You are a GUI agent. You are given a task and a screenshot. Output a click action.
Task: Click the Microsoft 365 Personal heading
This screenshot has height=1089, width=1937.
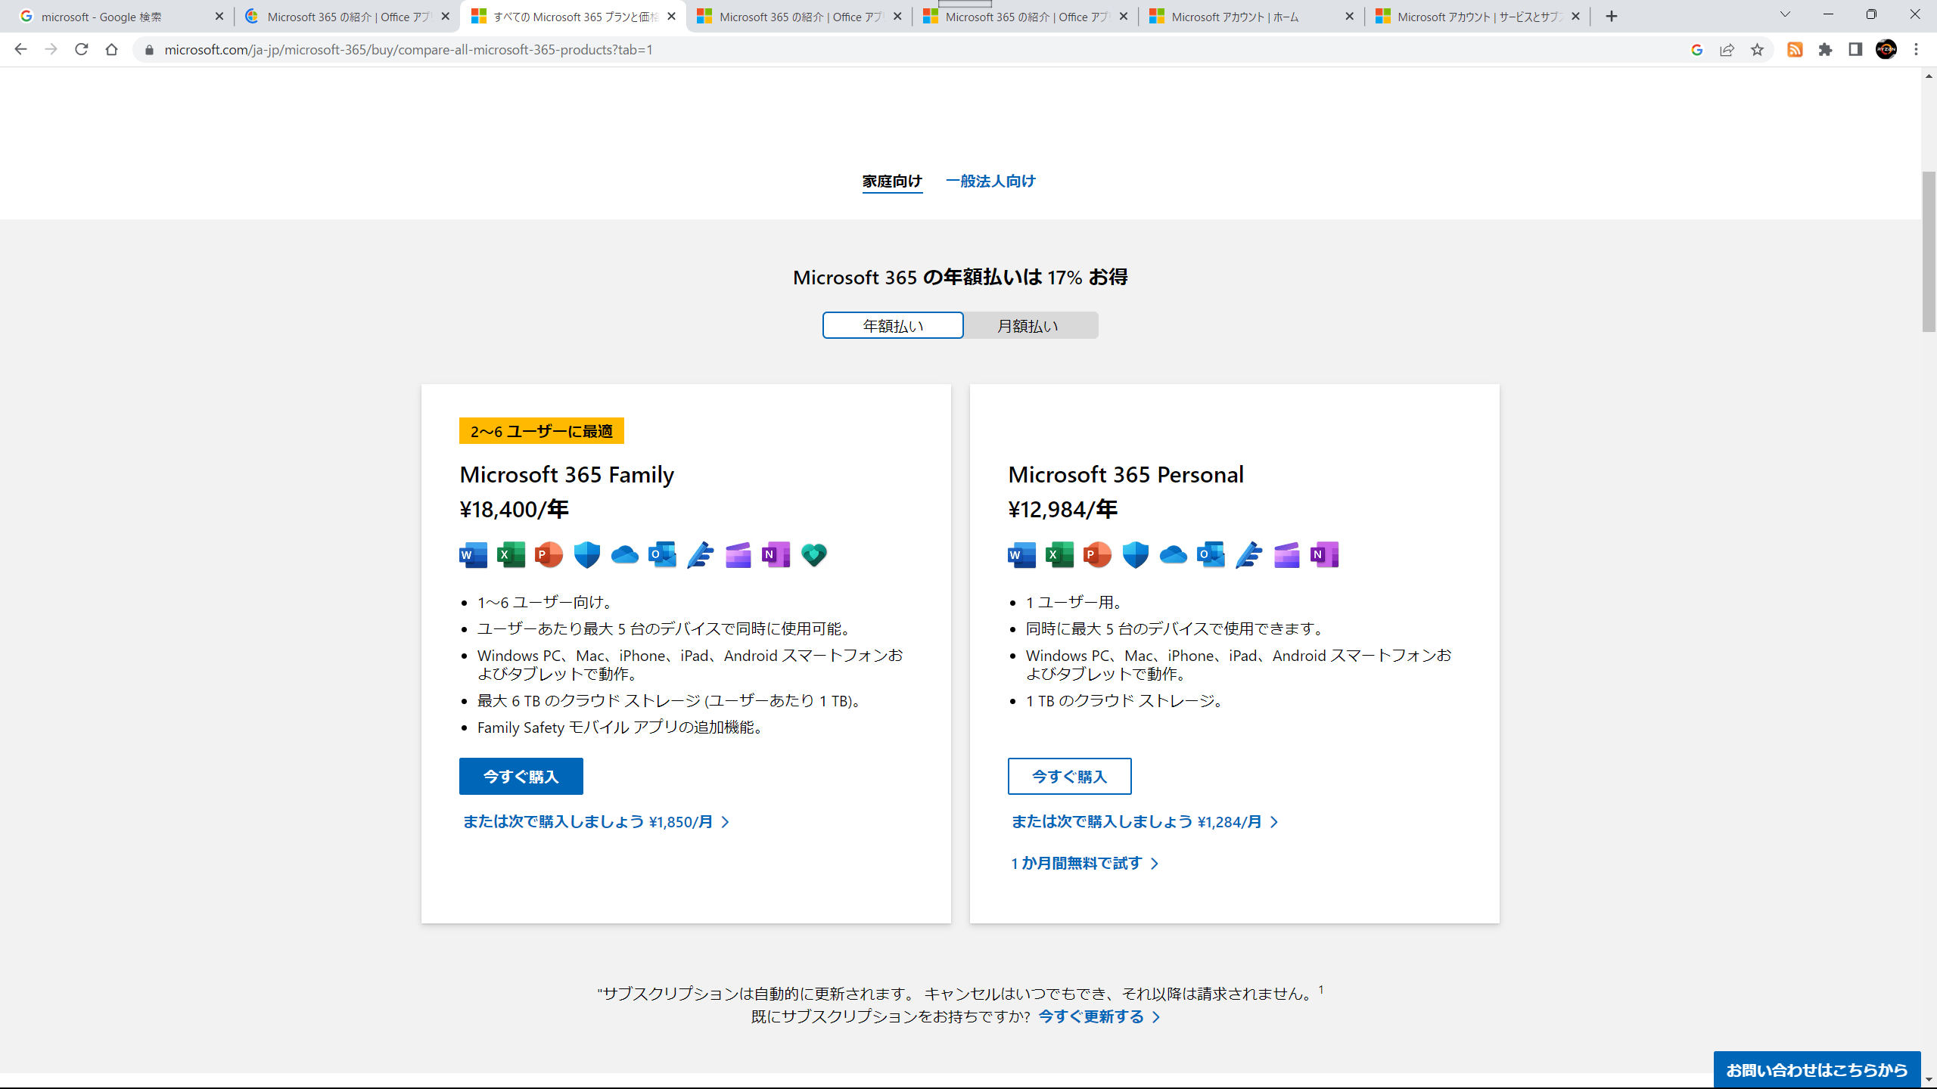[1126, 475]
